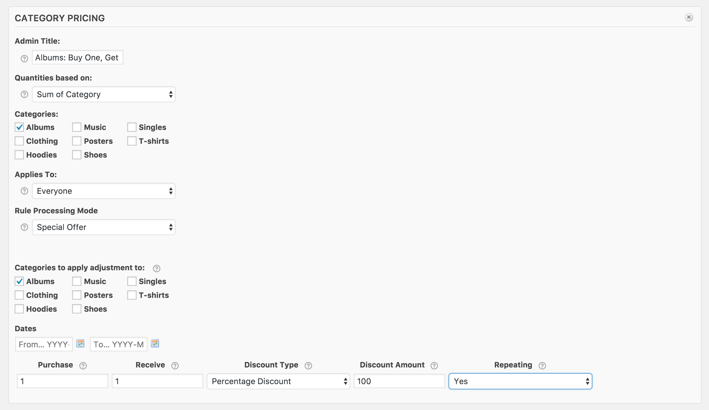
Task: Check T-shirts in the top Categories list
Action: tap(132, 141)
